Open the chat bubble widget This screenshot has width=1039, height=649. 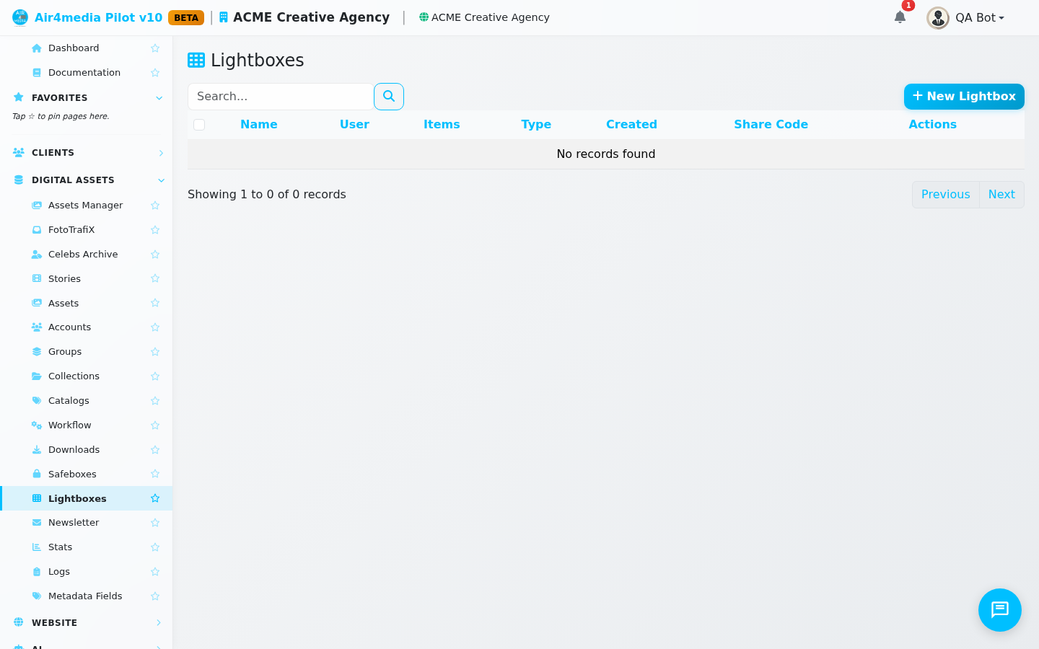pyautogui.click(x=1000, y=610)
